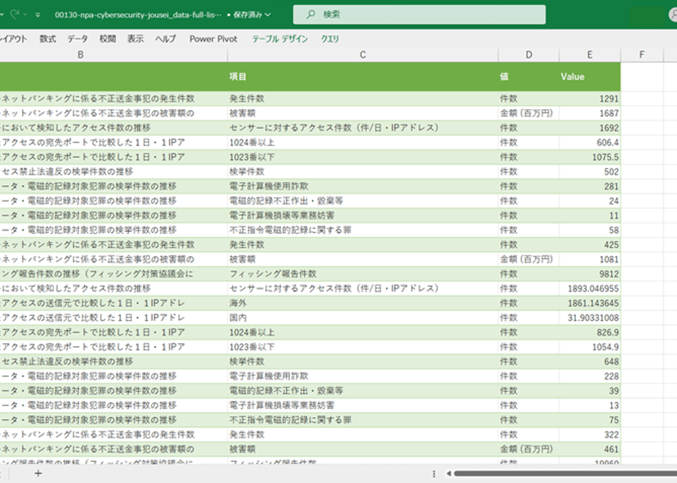The image size is (677, 483).
Task: Select the cell with value 1054.9
Action: 590,348
